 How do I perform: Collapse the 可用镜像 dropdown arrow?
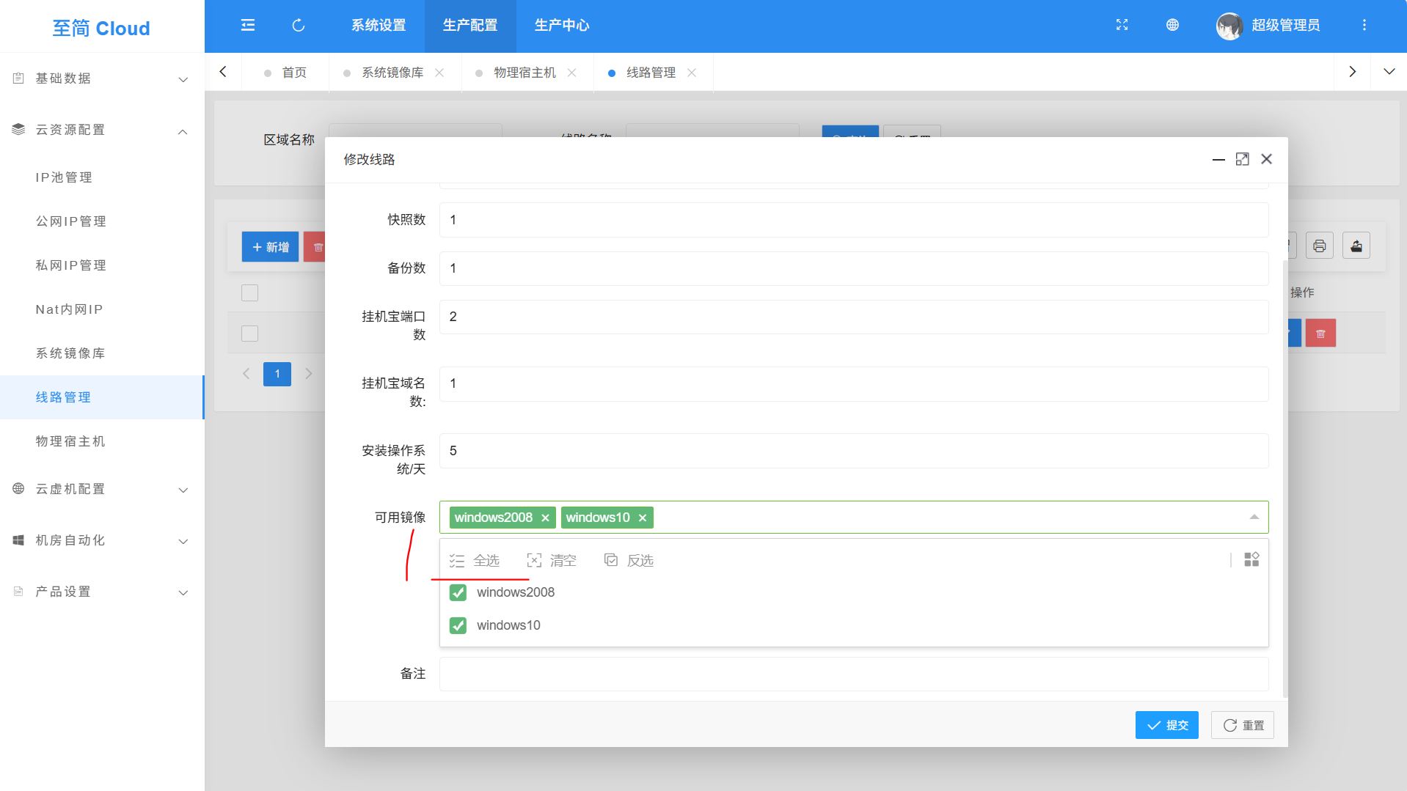coord(1254,518)
